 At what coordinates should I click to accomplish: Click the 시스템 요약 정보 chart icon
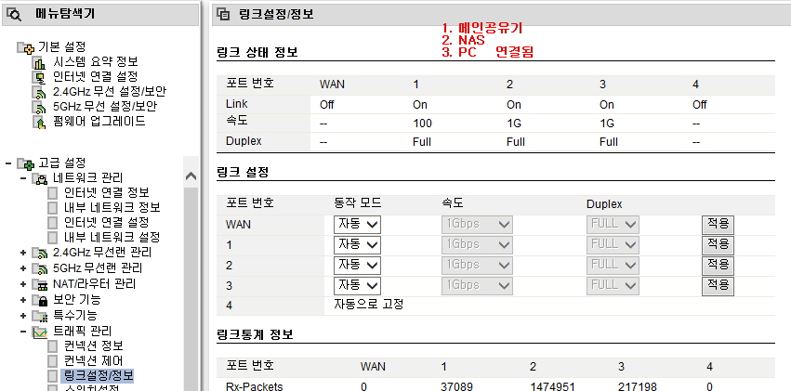click(39, 62)
